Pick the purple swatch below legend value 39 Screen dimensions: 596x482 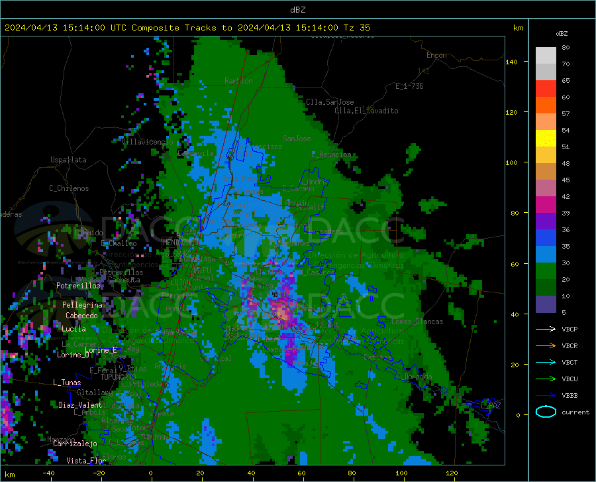click(x=546, y=221)
